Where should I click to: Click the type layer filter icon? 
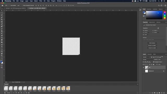pyautogui.click(x=156, y=57)
